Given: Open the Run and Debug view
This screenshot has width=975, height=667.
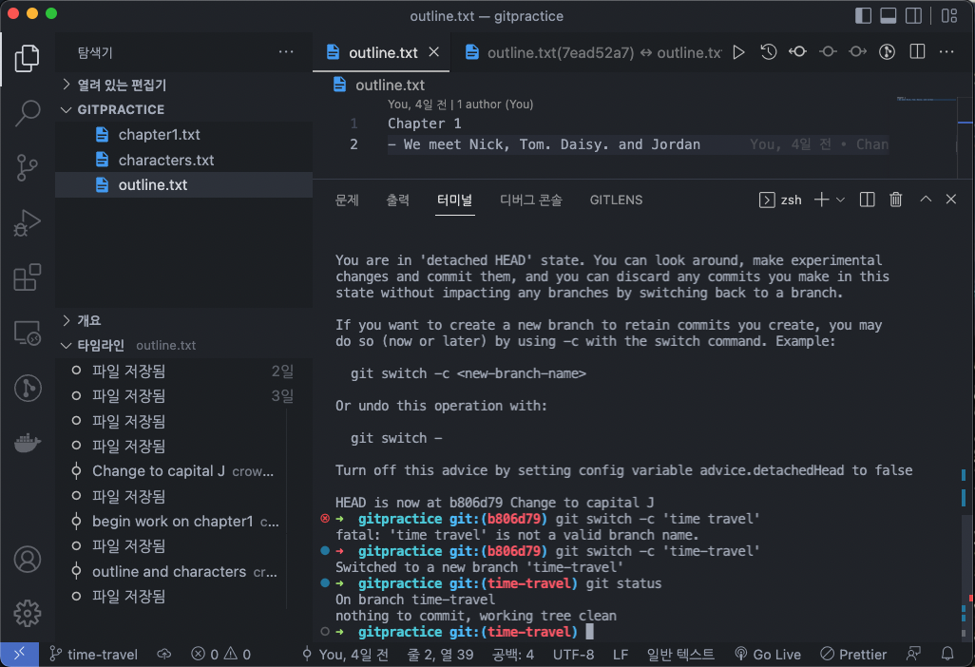Looking at the screenshot, I should [x=27, y=222].
